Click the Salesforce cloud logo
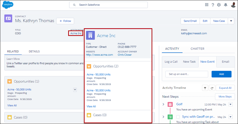 click(8, 5)
